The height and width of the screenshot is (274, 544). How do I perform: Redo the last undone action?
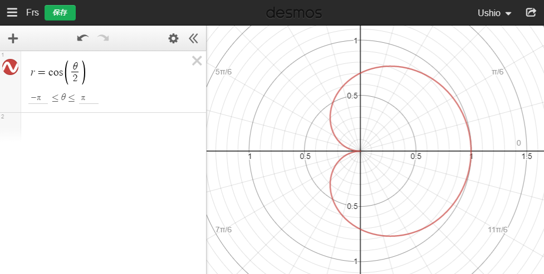pos(104,38)
